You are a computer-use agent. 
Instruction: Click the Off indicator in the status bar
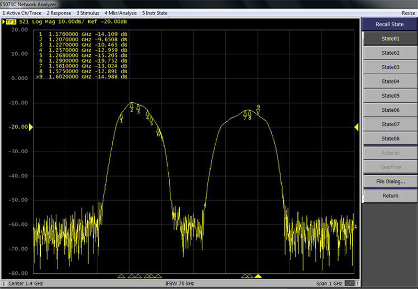tap(349, 283)
